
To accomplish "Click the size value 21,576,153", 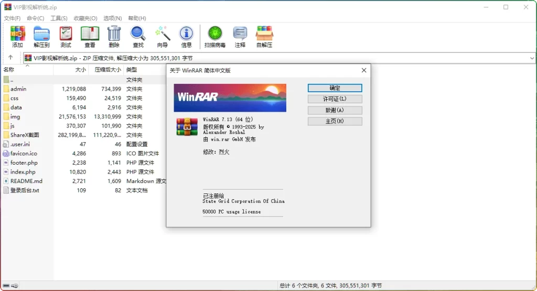I will pos(72,117).
